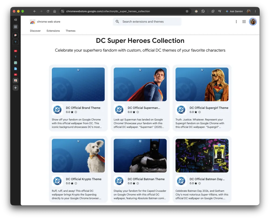Go to the Themes tab
Image resolution: width=270 pixels, height=219 pixels.
coord(70,31)
